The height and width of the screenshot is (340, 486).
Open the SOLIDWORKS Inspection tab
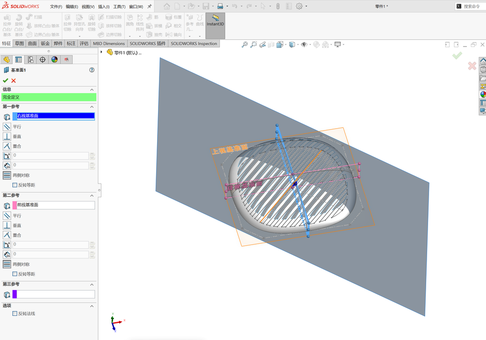pos(194,43)
